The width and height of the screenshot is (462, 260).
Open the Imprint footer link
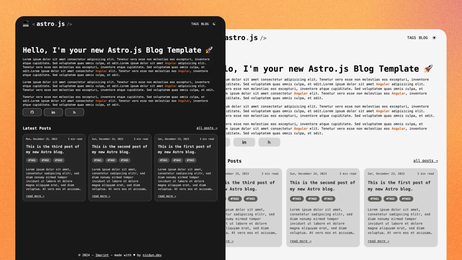[x=102, y=255]
